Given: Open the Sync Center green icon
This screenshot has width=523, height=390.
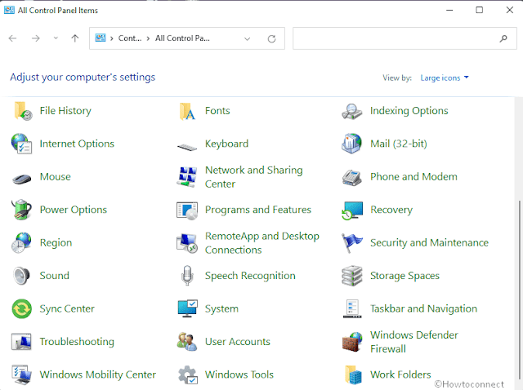Looking at the screenshot, I should point(22,308).
